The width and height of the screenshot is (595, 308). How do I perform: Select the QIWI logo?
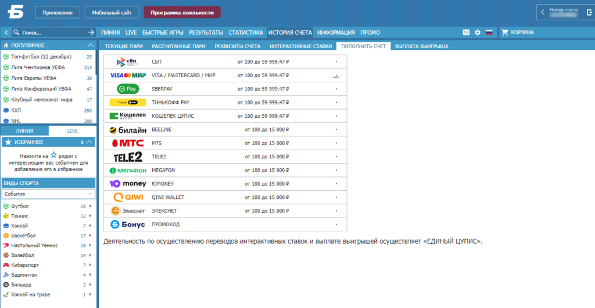tap(128, 197)
